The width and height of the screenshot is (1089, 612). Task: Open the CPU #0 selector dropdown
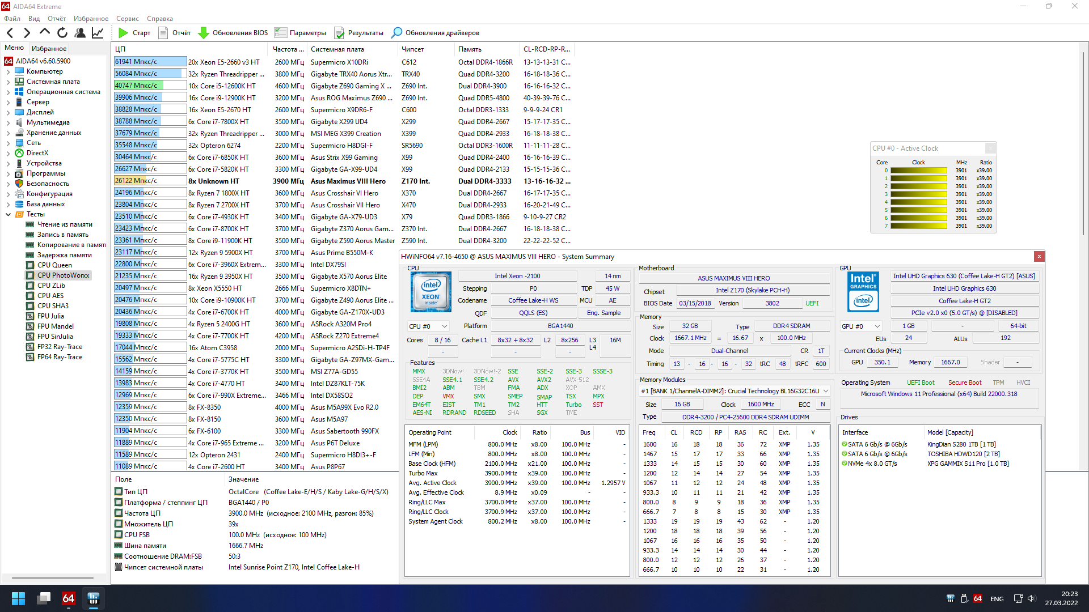click(428, 326)
